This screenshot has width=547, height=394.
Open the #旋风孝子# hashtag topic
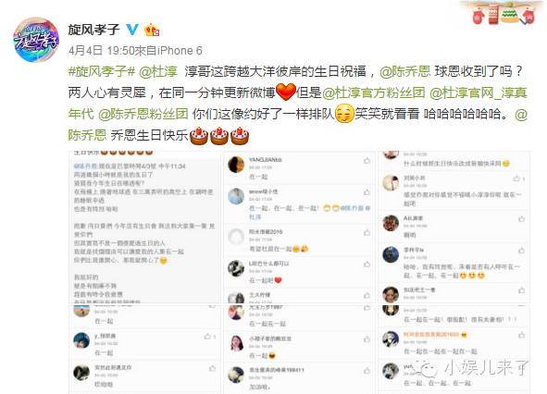tap(102, 71)
